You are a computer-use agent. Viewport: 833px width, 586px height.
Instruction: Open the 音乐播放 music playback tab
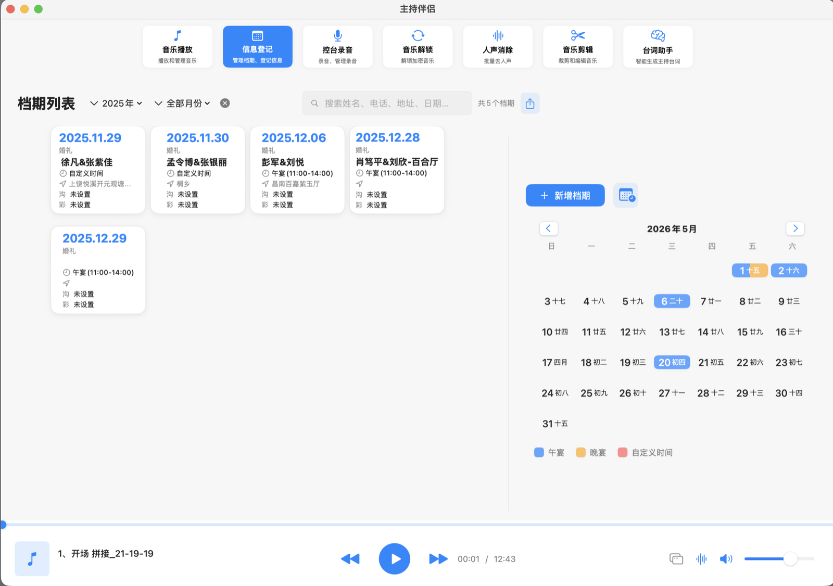(178, 47)
